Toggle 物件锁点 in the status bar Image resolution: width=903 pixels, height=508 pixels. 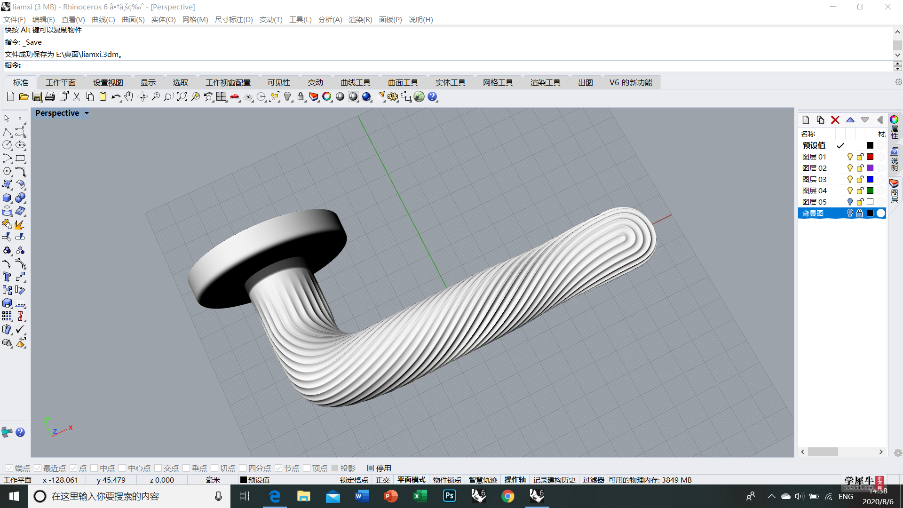(447, 480)
